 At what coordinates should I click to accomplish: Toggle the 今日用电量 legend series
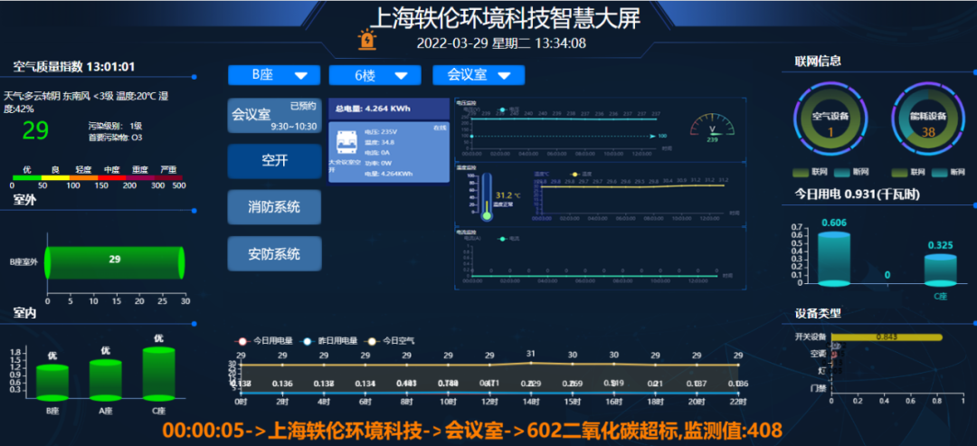264,341
